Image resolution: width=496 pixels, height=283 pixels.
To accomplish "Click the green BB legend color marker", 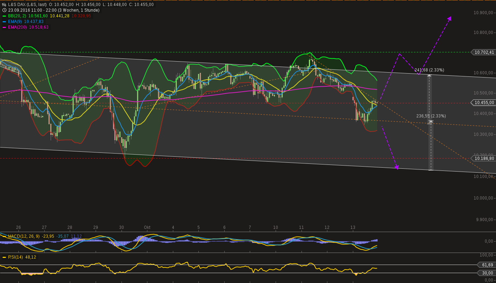I will (4, 16).
